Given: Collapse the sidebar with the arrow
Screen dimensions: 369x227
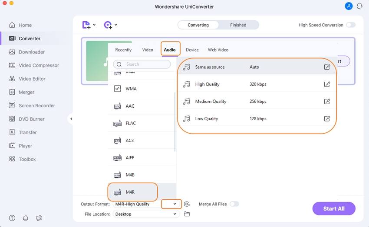Looking at the screenshot, I should [x=71, y=118].
